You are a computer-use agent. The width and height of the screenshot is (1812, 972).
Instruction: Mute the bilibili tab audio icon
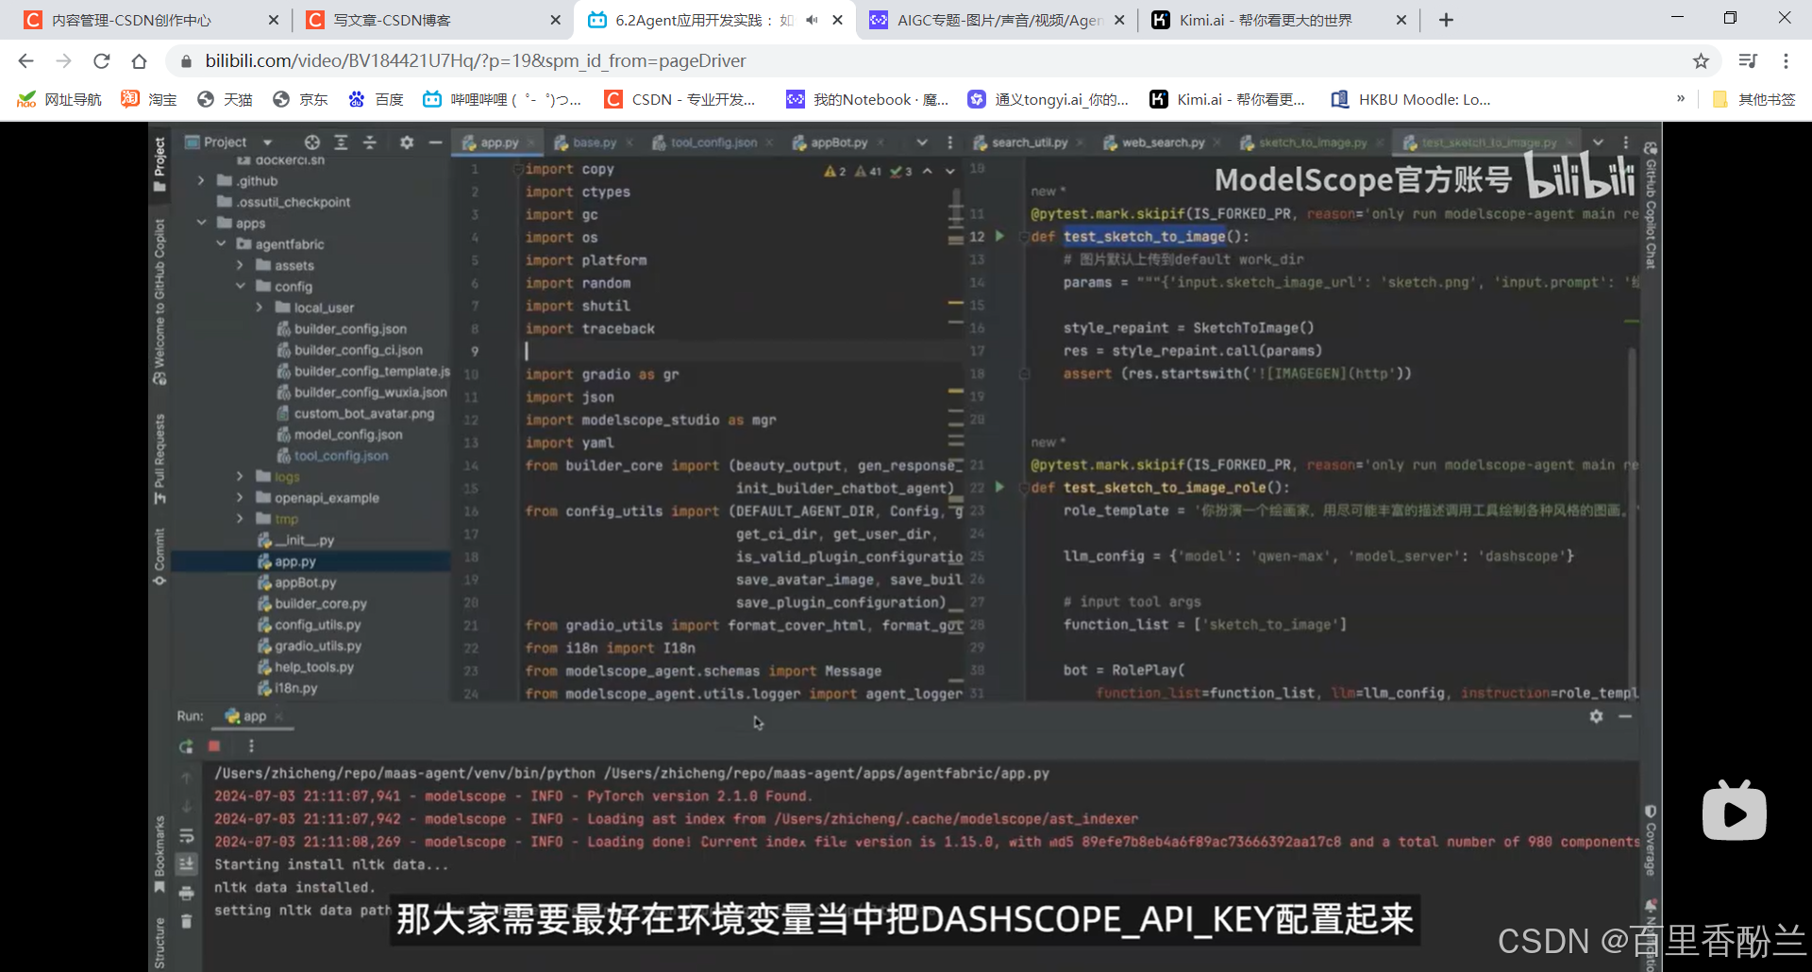tap(812, 20)
